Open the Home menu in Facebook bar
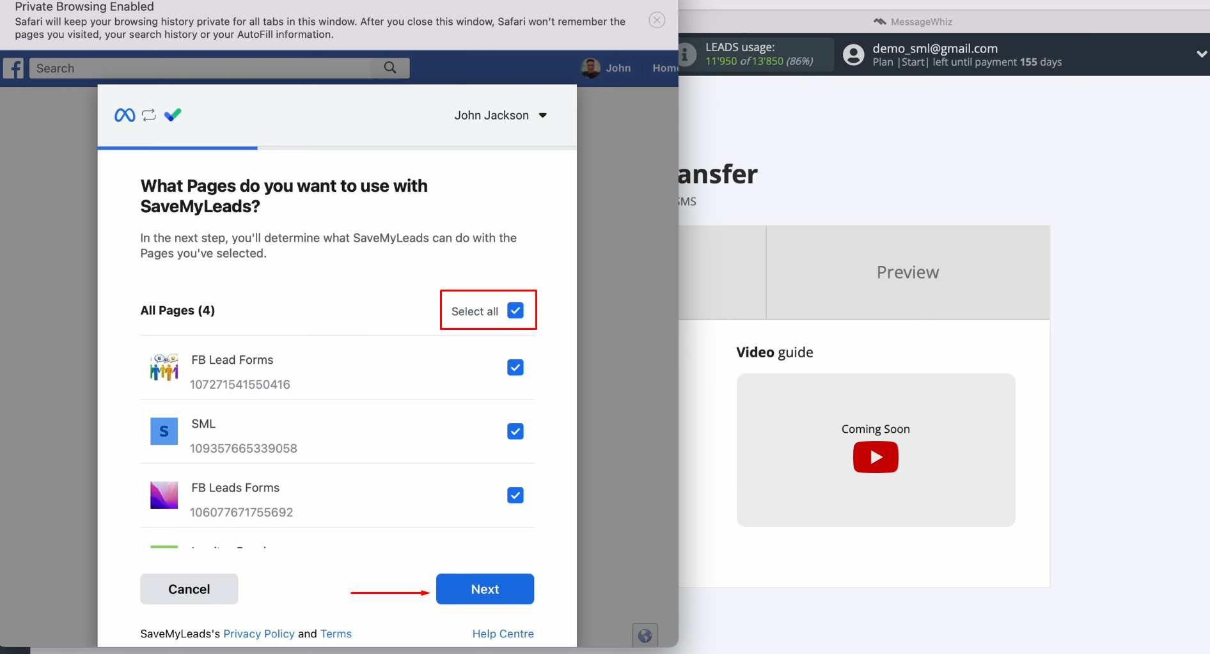Viewport: 1210px width, 654px height. tap(665, 68)
